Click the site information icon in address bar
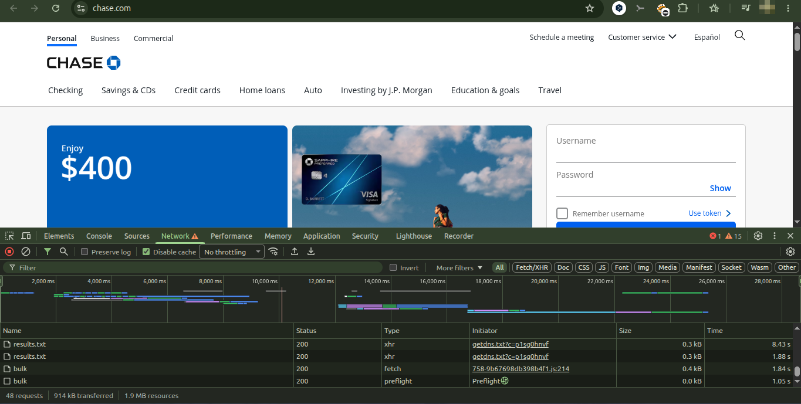Viewport: 801px width, 404px height. point(81,8)
